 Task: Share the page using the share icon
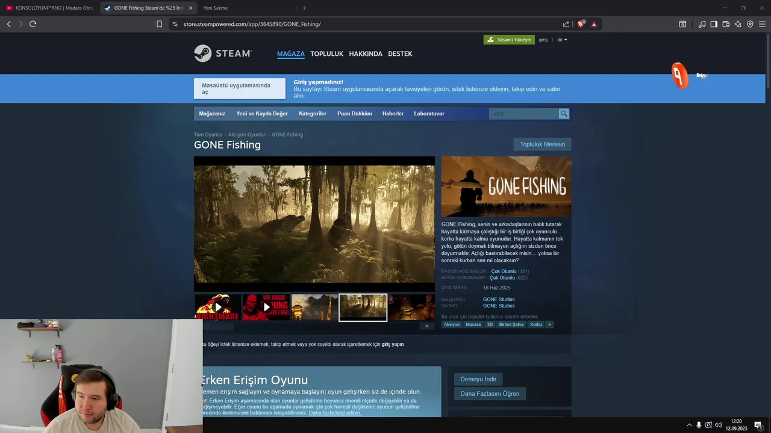pyautogui.click(x=566, y=24)
